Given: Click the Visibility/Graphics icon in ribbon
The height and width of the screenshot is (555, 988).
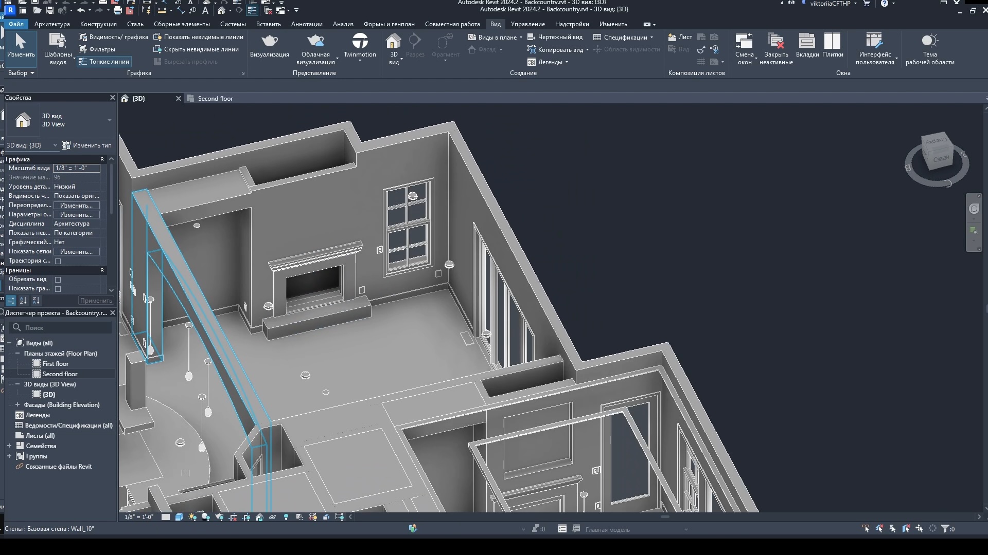Looking at the screenshot, I should 82,37.
